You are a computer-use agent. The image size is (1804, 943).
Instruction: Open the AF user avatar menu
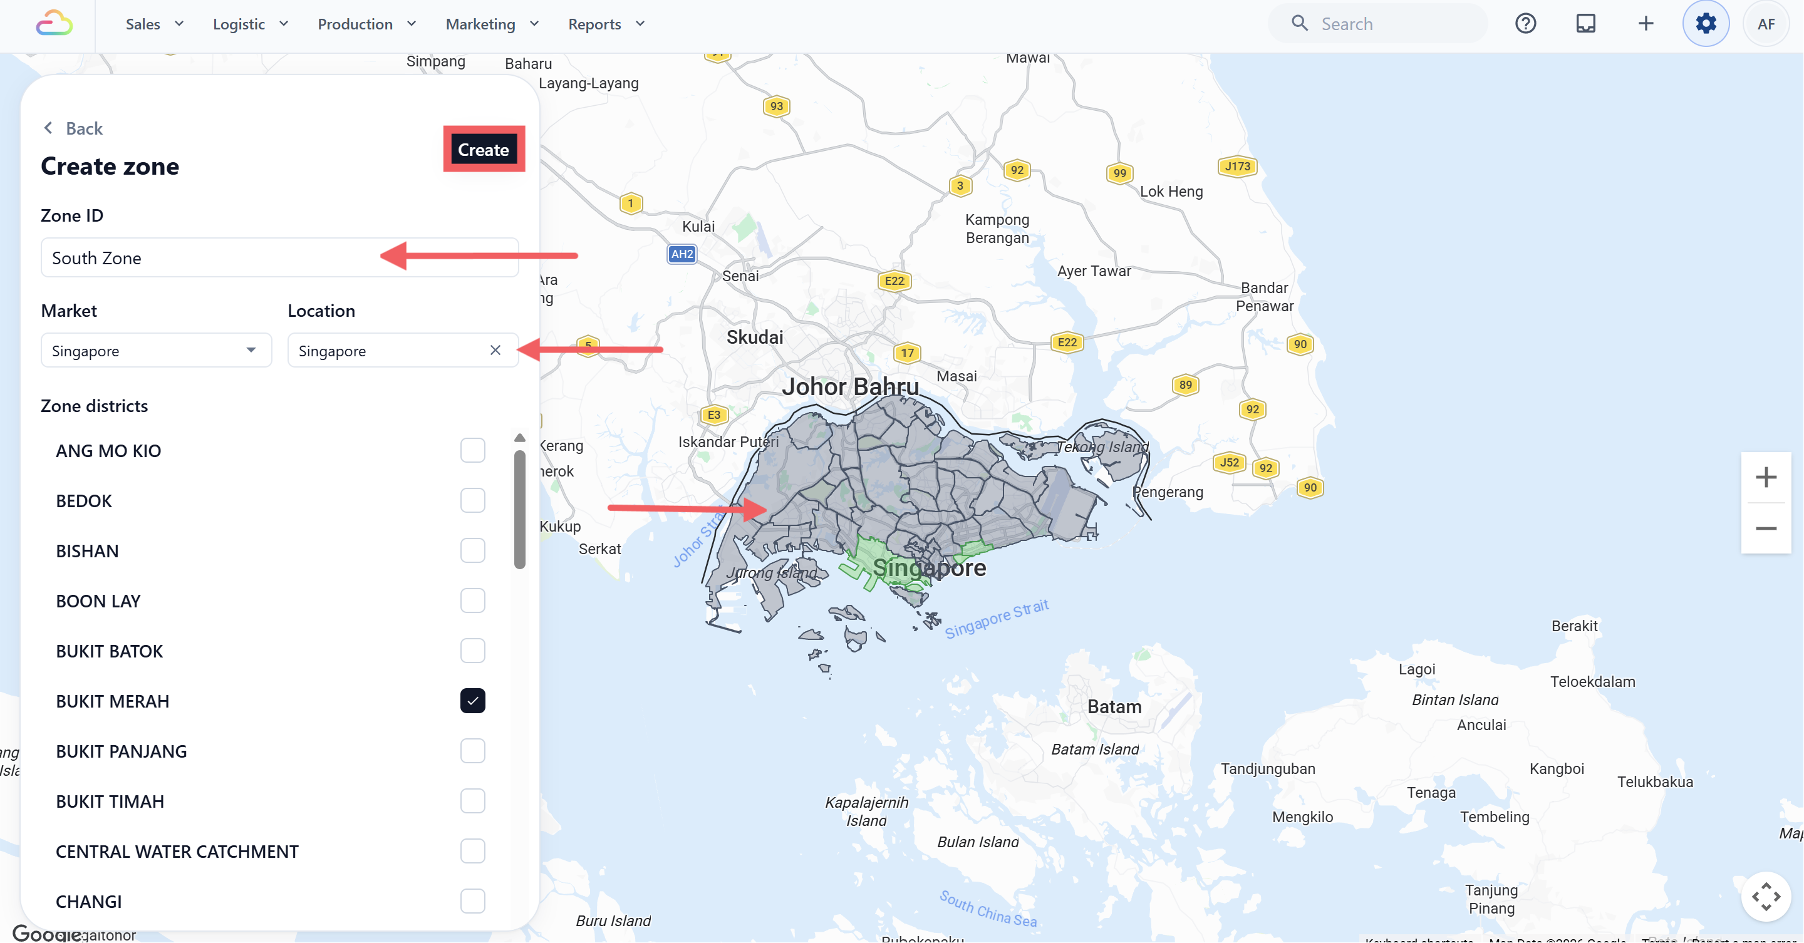(1766, 24)
